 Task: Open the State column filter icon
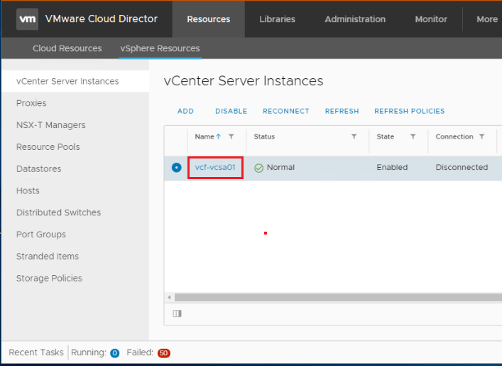[413, 136]
